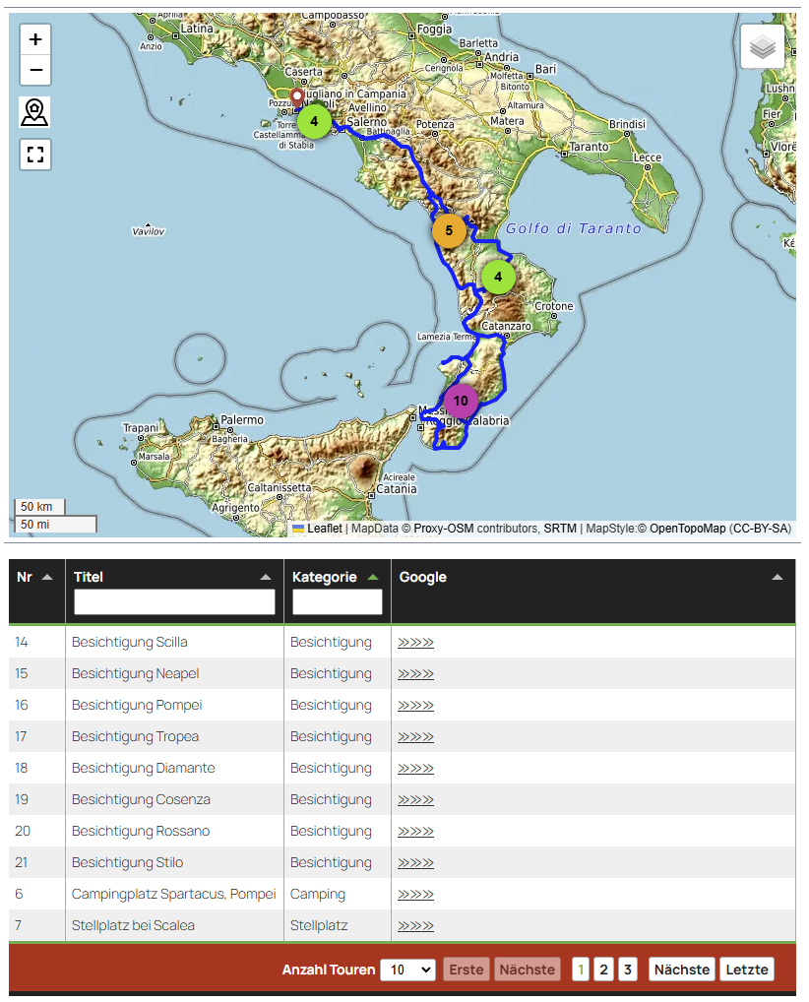The width and height of the screenshot is (809, 1002).
Task: Open the Anzahl Touren dropdown
Action: (x=407, y=970)
